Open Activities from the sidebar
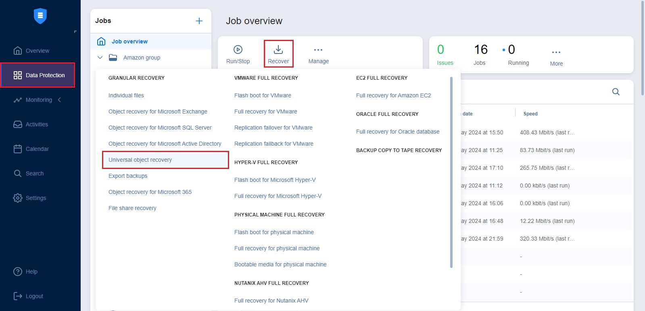Image resolution: width=645 pixels, height=311 pixels. point(37,124)
